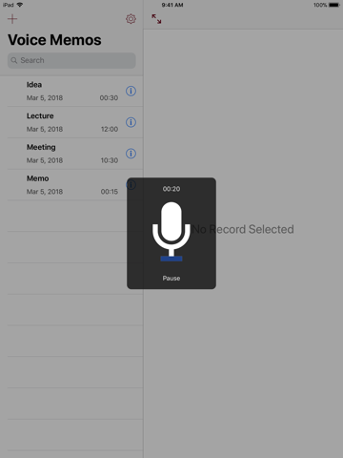
Task: Click the 10:30 duration of Meeting
Action: tap(110, 160)
